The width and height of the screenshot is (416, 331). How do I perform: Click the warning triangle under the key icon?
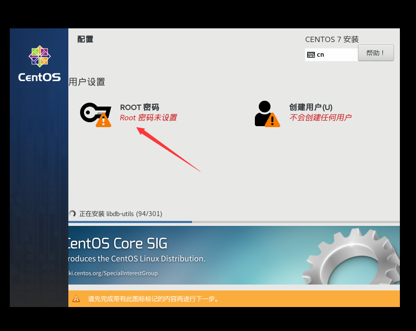tap(103, 121)
